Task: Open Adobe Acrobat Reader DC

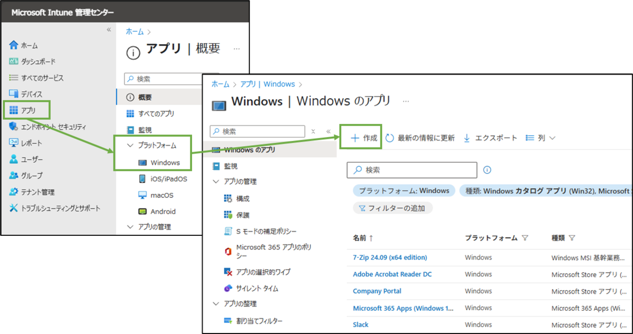Action: pos(392,274)
